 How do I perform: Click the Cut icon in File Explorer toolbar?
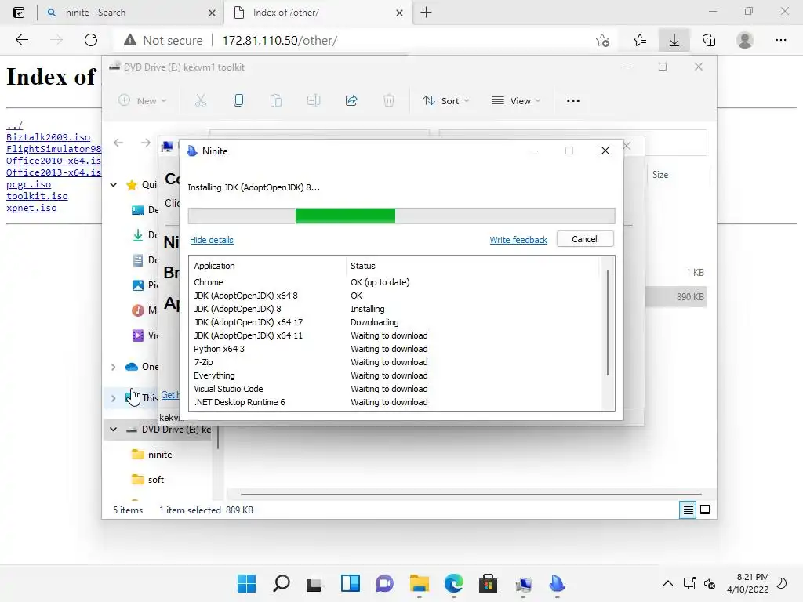point(201,101)
